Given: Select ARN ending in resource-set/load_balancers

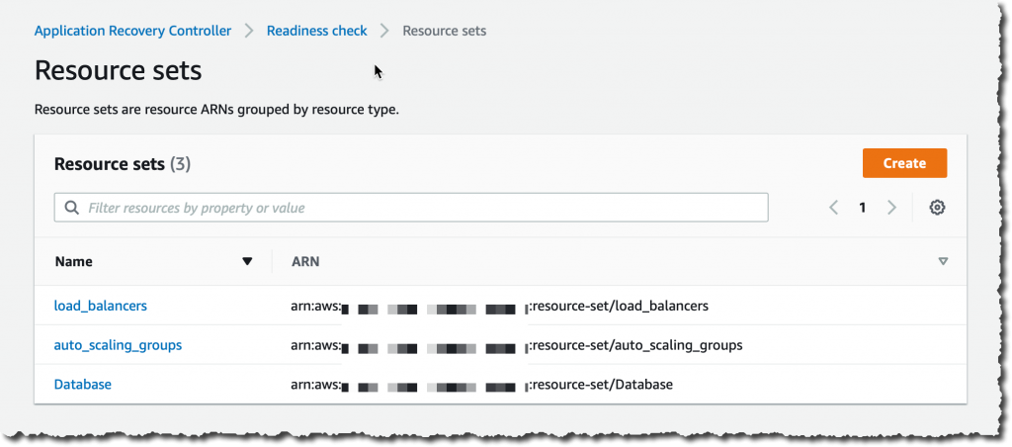Looking at the screenshot, I should (x=499, y=306).
